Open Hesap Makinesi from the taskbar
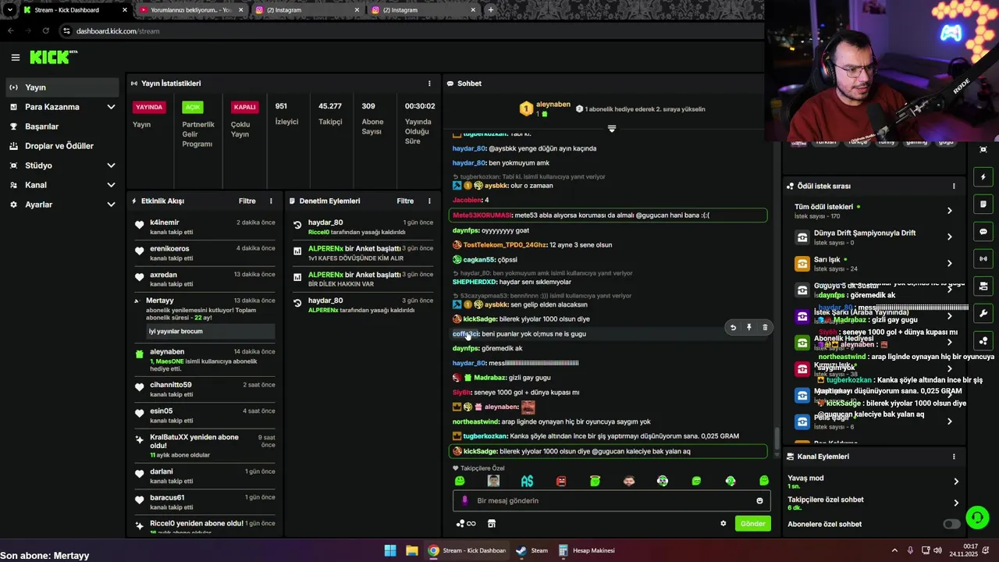Image resolution: width=999 pixels, height=562 pixels. coord(586,550)
